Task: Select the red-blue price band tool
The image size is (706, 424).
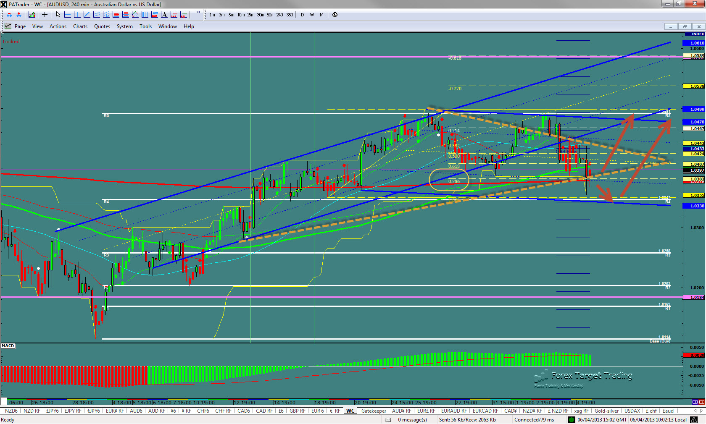Action: pyautogui.click(x=155, y=15)
